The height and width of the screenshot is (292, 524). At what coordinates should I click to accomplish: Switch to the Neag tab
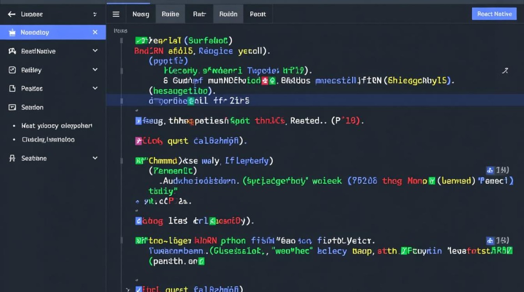pos(141,14)
